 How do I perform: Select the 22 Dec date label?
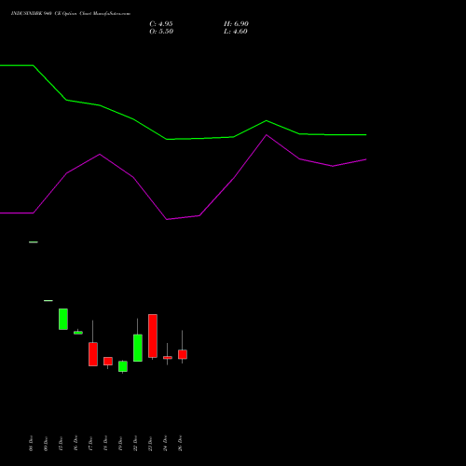[135, 444]
